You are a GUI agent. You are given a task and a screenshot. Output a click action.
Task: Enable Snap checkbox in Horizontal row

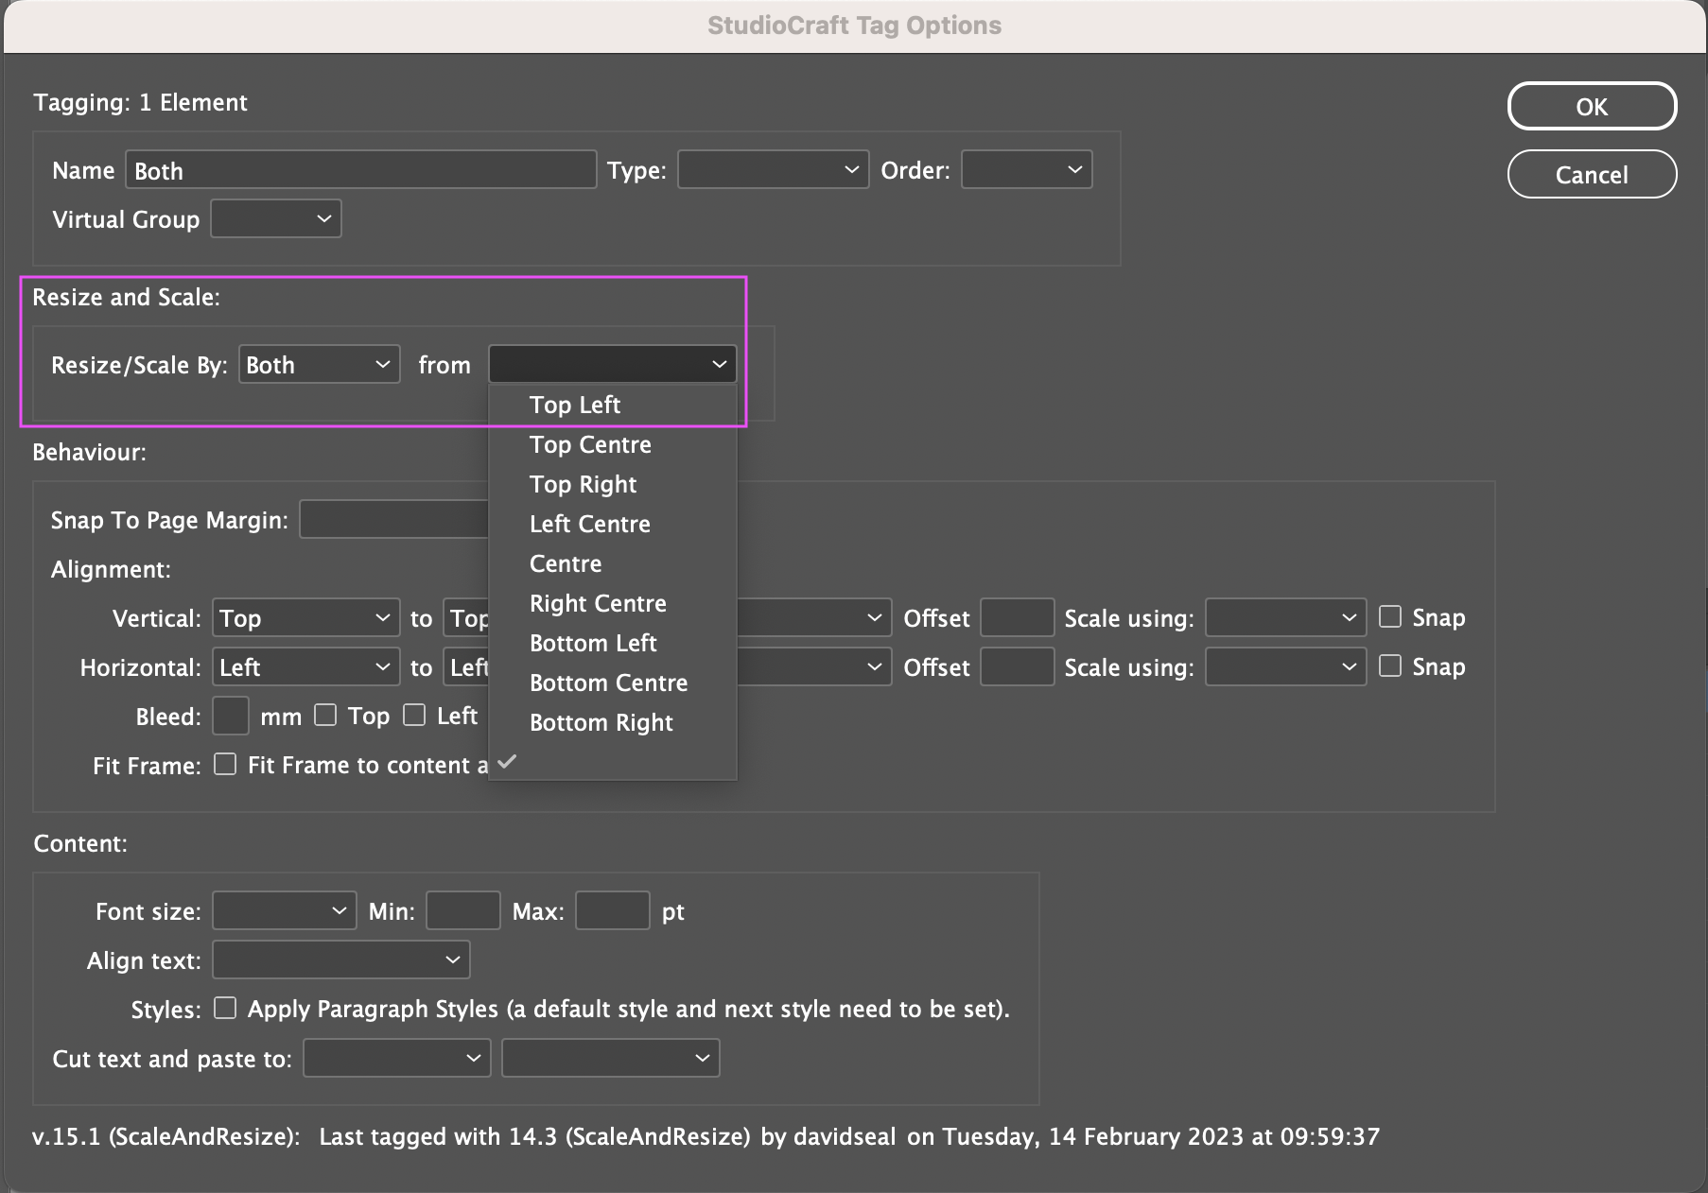pos(1390,666)
